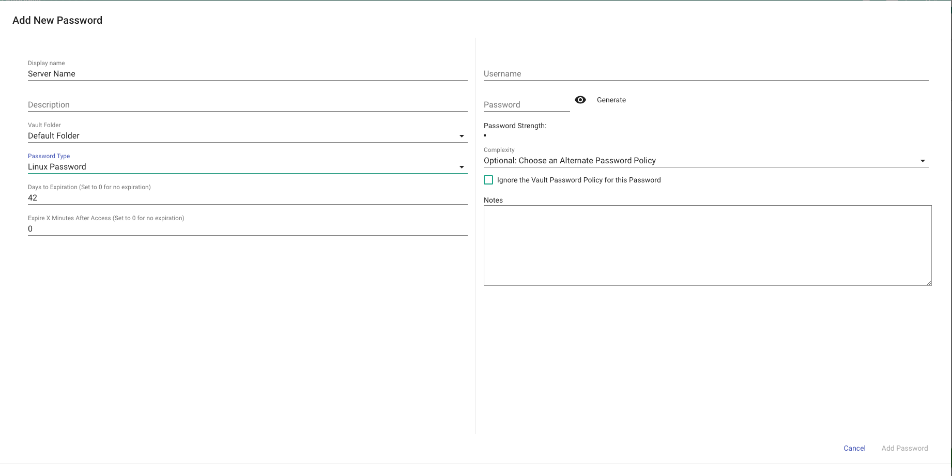This screenshot has height=476, width=952.
Task: Click Generate to create a password
Action: (x=611, y=100)
